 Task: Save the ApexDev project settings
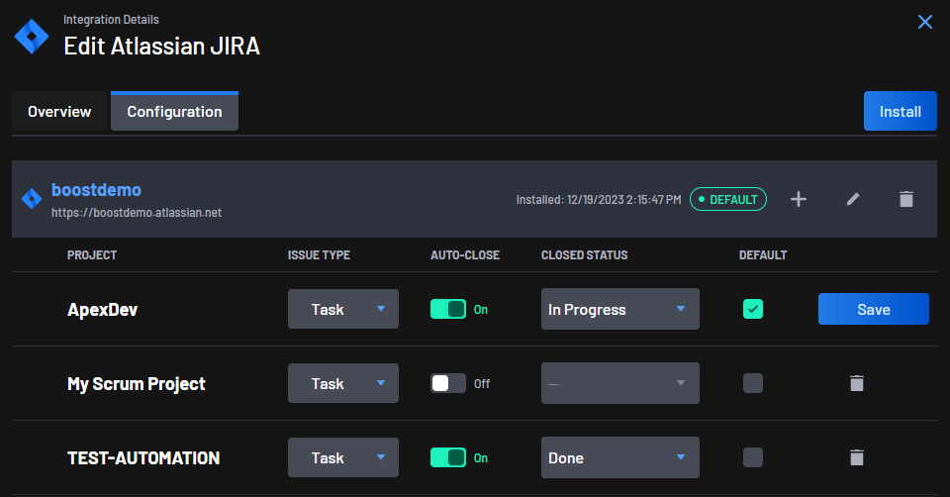coord(874,309)
